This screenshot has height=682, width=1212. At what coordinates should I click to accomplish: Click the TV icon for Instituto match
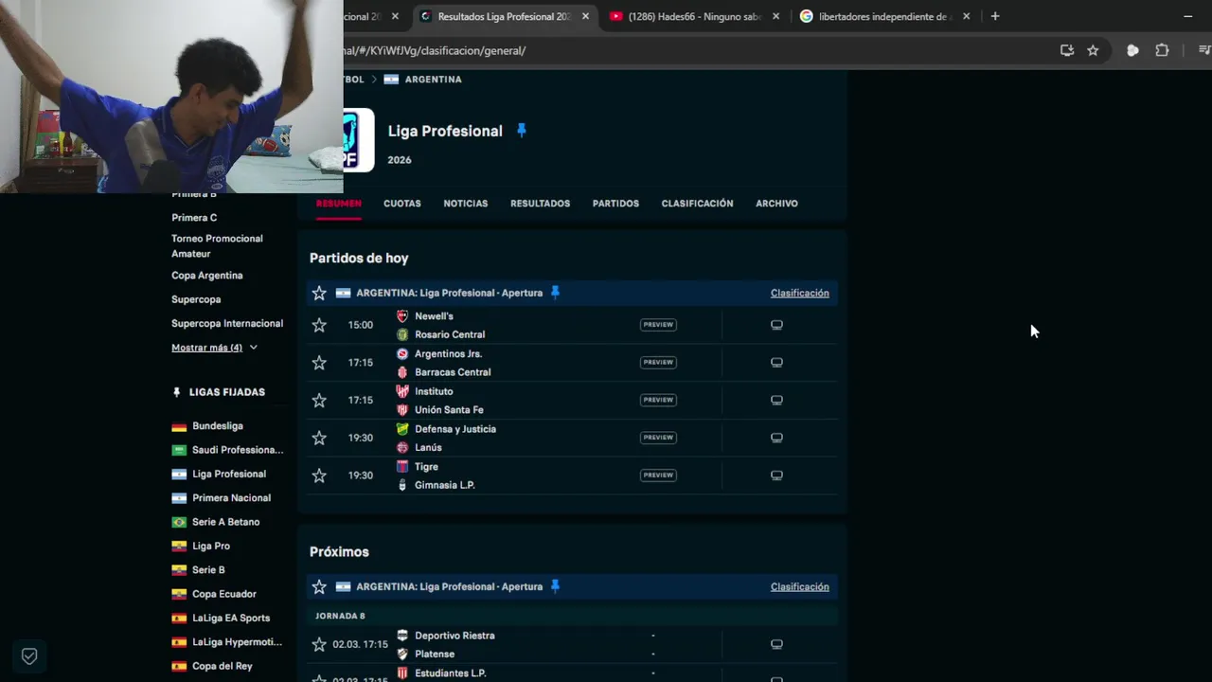coord(776,400)
